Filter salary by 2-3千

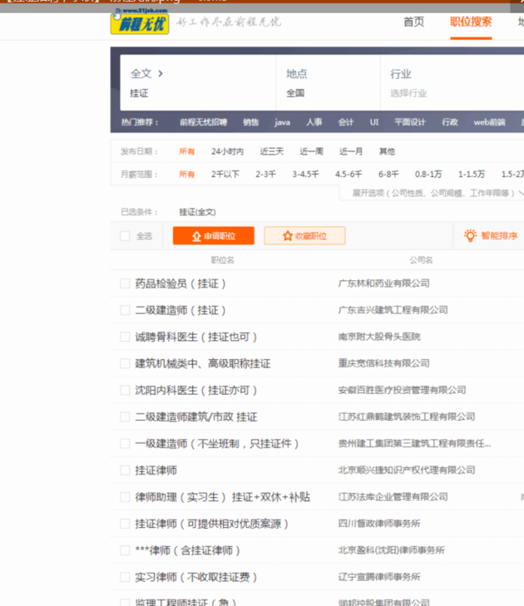tap(265, 174)
